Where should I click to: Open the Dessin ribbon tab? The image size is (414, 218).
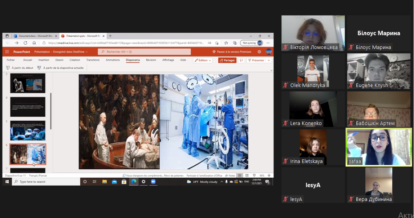(60, 60)
